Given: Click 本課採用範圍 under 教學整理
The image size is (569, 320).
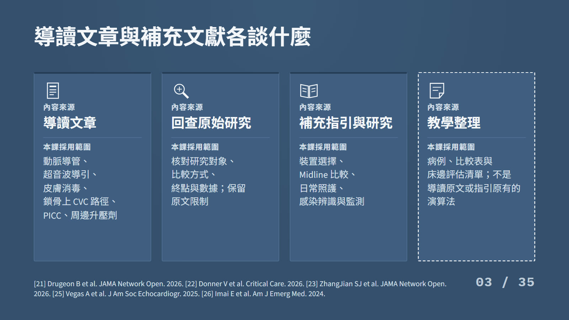Looking at the screenshot, I should [x=451, y=147].
